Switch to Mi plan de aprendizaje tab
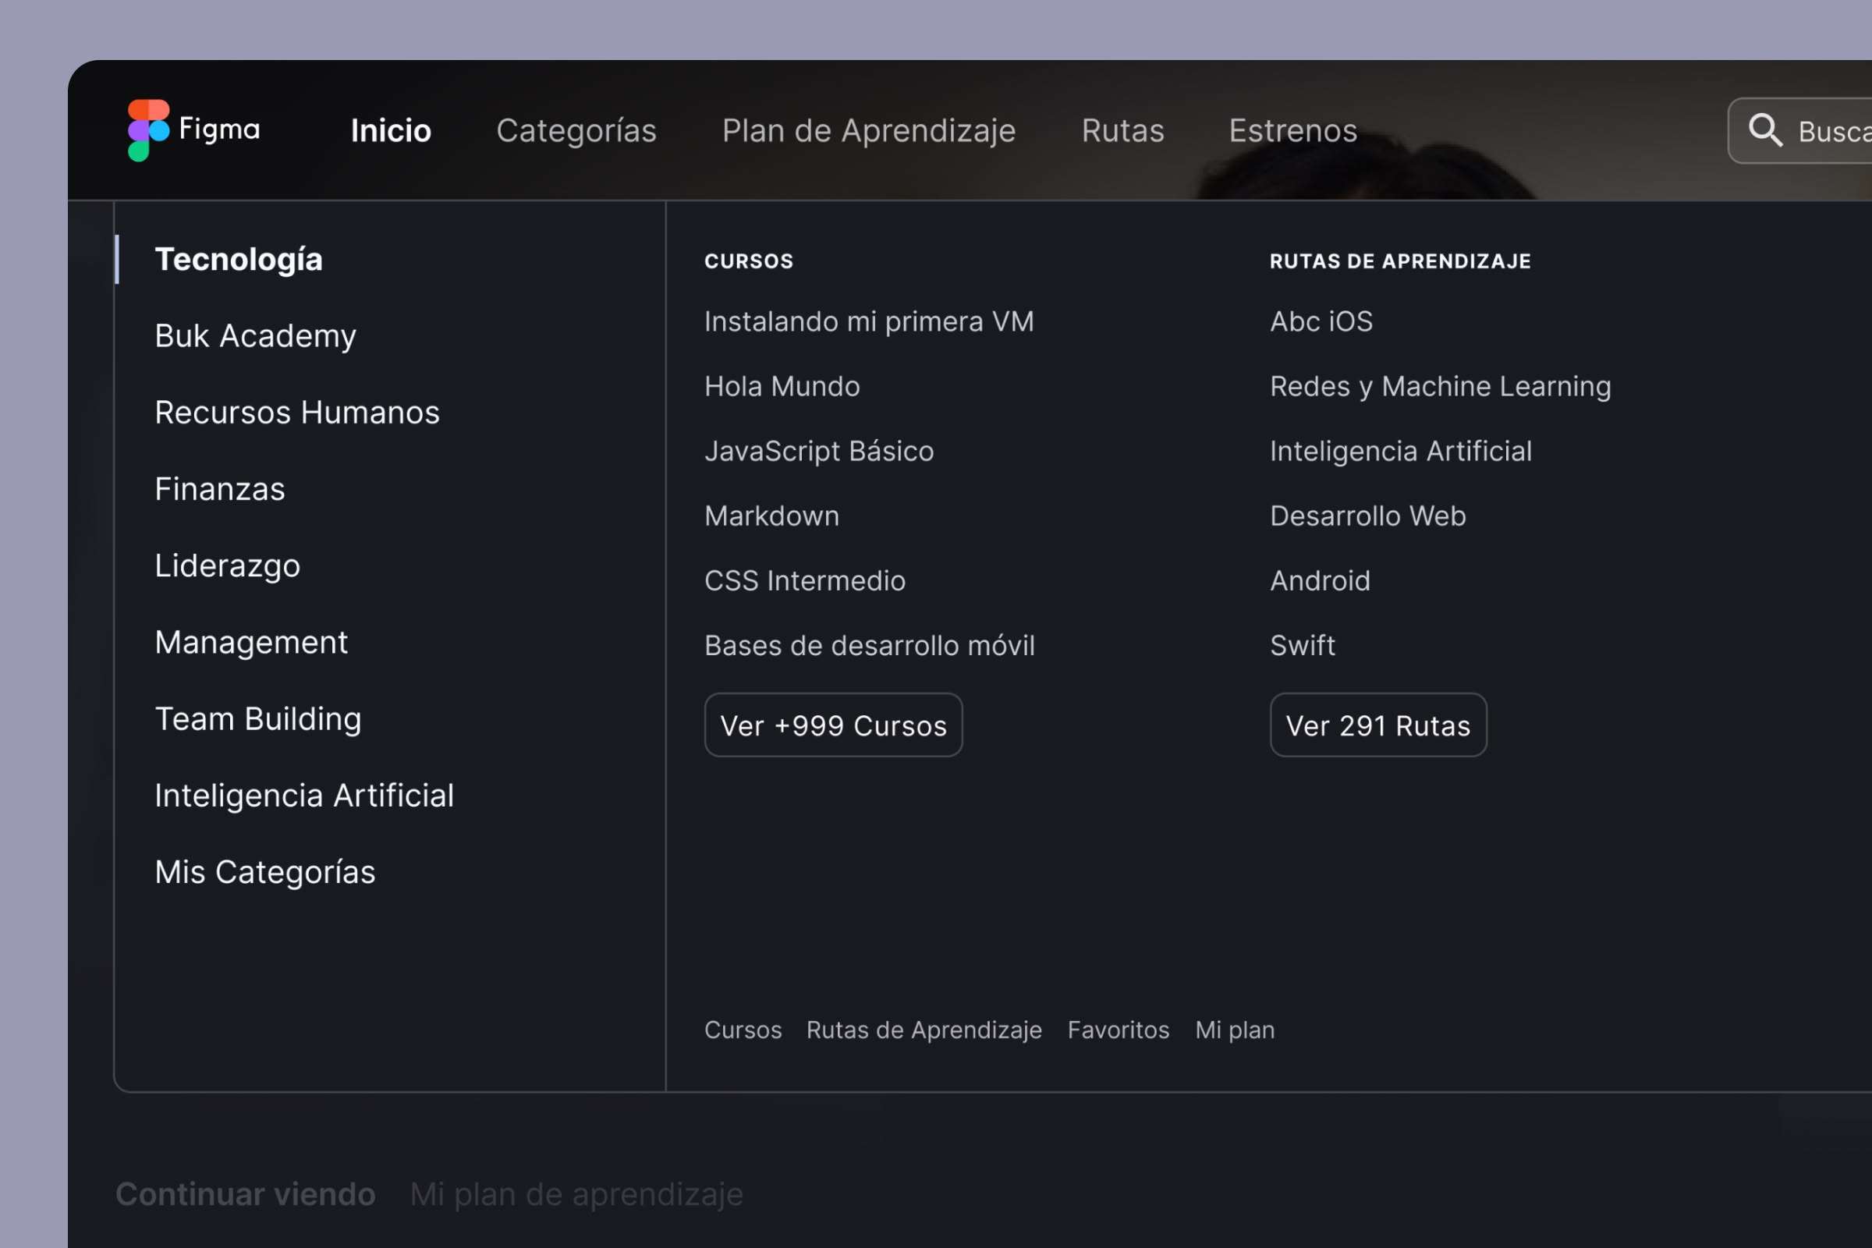Screen dimensions: 1872x1248 click(x=576, y=1194)
